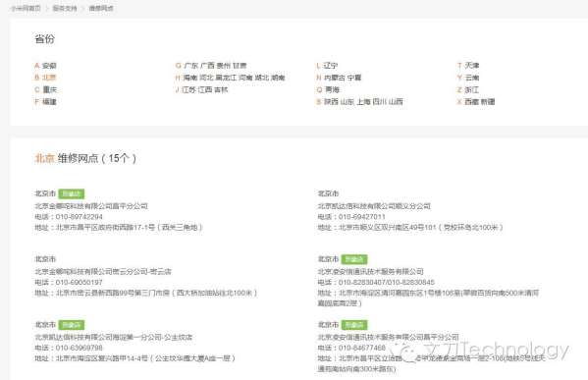Click green badge on 010-84677468 listing

click(x=354, y=325)
